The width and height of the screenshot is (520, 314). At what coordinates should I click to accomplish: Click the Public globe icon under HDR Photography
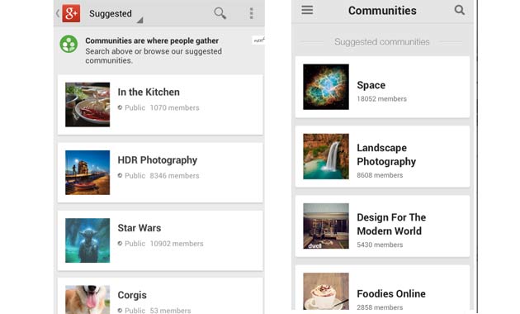120,175
